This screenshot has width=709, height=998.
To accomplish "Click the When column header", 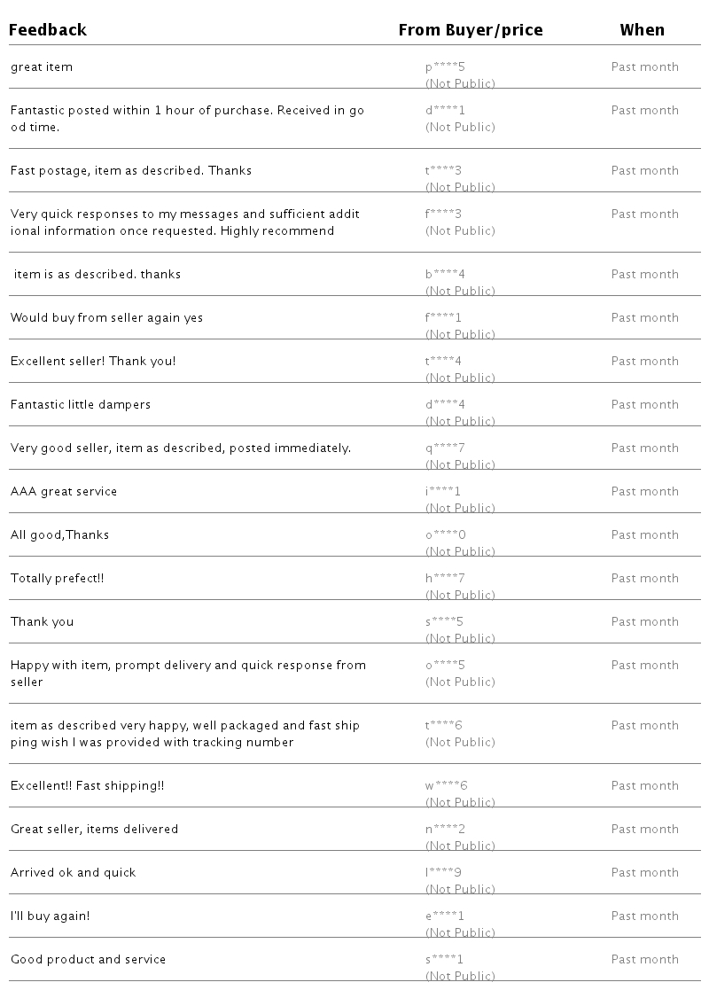I will (642, 30).
